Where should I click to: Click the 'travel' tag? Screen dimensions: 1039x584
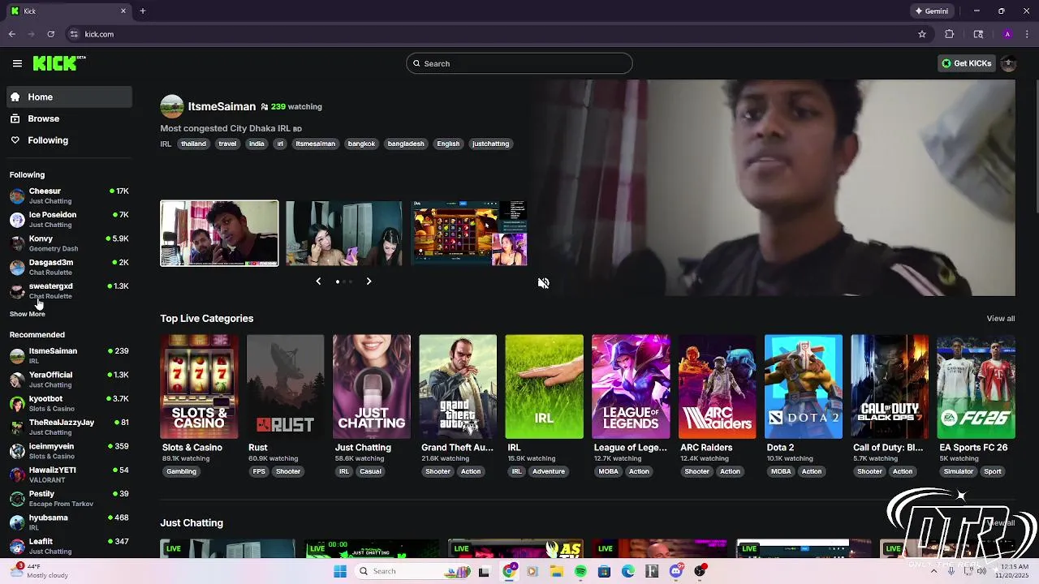click(227, 144)
